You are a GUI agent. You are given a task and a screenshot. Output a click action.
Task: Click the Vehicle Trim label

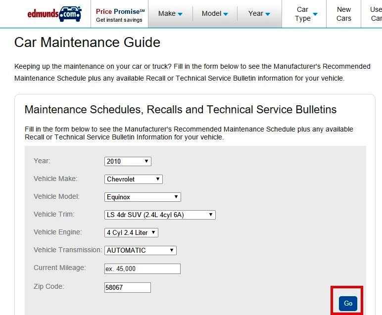click(x=54, y=214)
